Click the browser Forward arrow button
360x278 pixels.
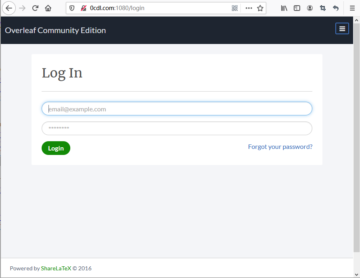[22, 8]
